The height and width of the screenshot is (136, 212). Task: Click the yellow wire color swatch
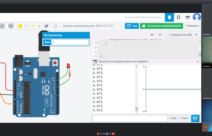[x=21, y=26]
